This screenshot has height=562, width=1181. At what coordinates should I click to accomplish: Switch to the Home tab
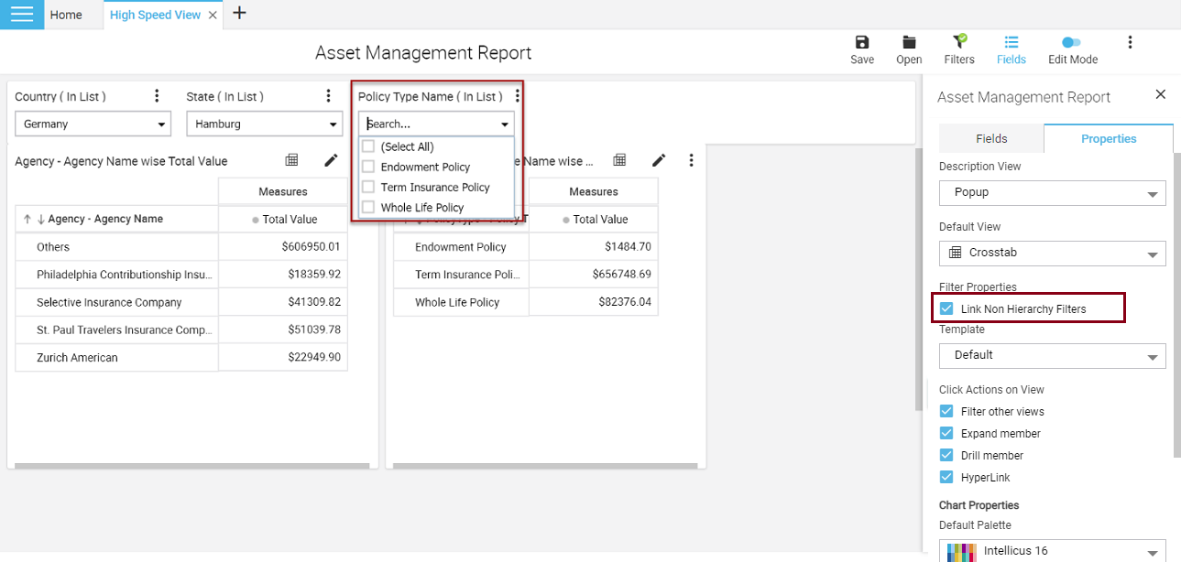coord(66,15)
